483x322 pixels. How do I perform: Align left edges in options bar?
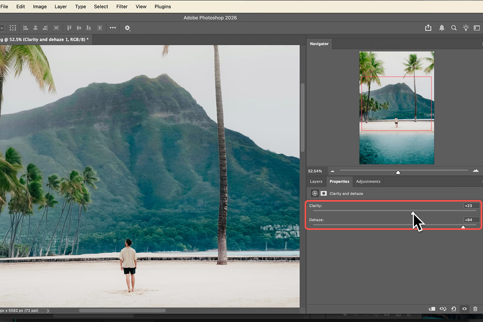26,28
